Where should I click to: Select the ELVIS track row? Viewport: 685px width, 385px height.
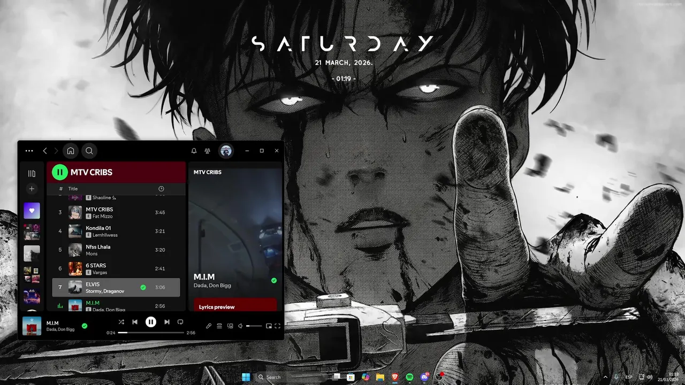click(116, 287)
